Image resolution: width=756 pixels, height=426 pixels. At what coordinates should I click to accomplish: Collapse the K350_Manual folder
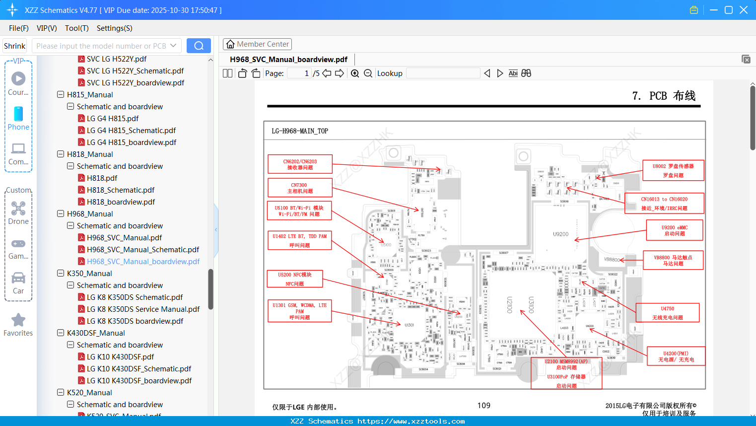(x=60, y=273)
